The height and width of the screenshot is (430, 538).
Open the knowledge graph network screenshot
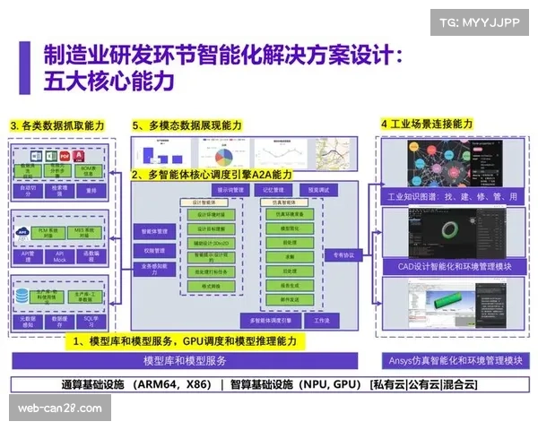click(455, 163)
